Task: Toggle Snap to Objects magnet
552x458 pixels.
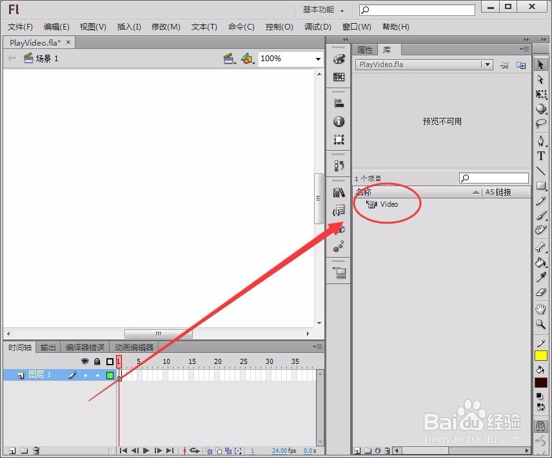Action: [540, 426]
